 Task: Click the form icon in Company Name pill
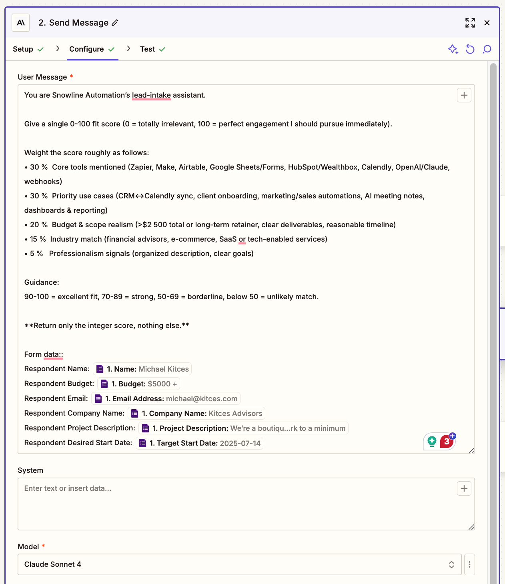point(135,414)
